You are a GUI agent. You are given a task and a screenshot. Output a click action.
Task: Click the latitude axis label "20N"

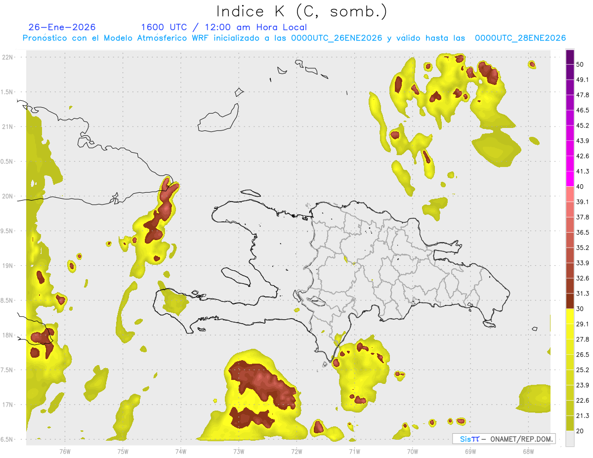[8, 196]
